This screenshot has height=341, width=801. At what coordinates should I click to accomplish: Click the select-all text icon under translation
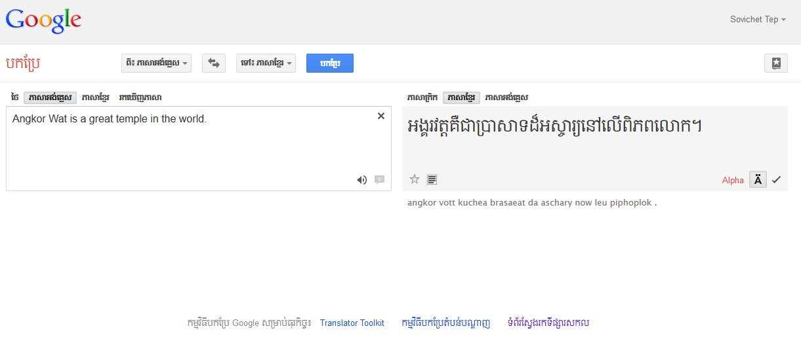coord(432,179)
